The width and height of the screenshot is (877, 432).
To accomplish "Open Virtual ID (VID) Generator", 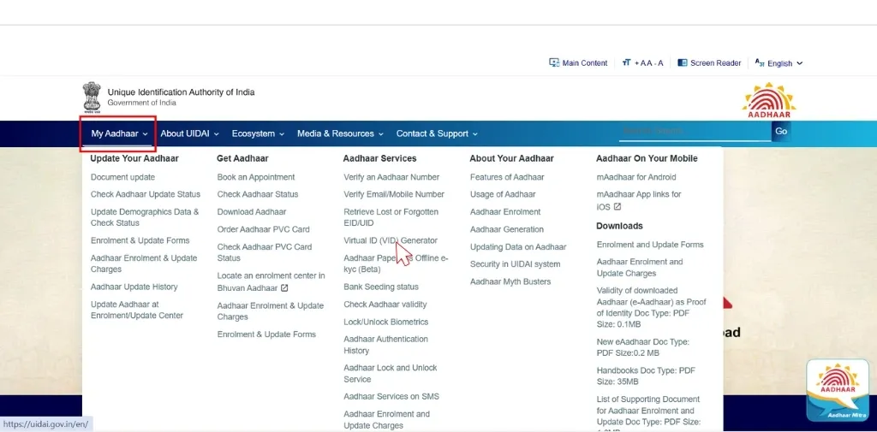I will coord(391,240).
